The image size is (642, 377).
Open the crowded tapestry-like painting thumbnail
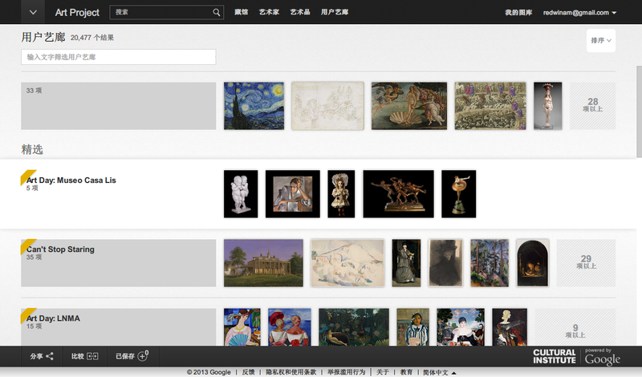point(490,106)
